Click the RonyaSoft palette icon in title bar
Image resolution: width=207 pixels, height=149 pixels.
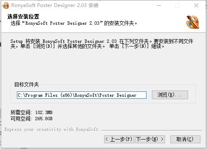coord(6,5)
